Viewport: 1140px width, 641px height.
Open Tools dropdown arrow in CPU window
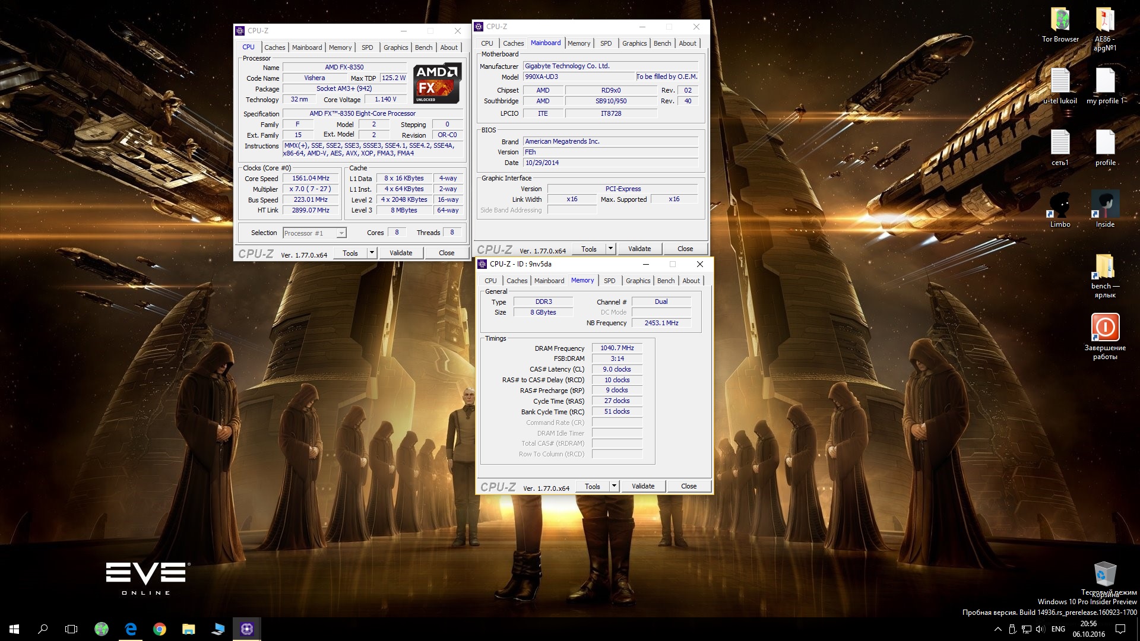coord(372,253)
